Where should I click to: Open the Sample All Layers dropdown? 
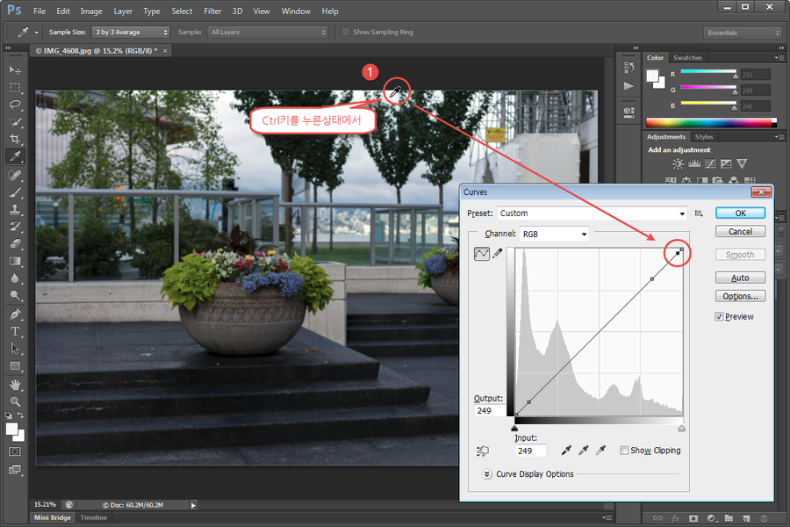(268, 32)
